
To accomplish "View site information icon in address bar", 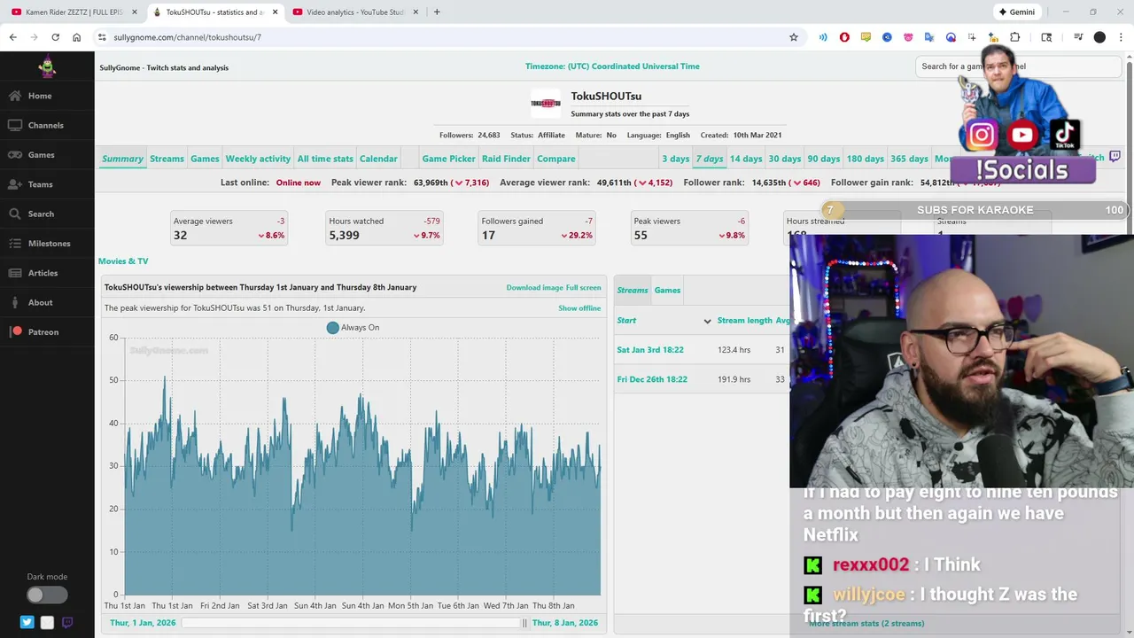I will click(x=102, y=37).
